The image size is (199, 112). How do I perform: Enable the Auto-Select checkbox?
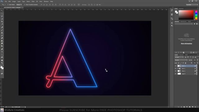(8, 5)
